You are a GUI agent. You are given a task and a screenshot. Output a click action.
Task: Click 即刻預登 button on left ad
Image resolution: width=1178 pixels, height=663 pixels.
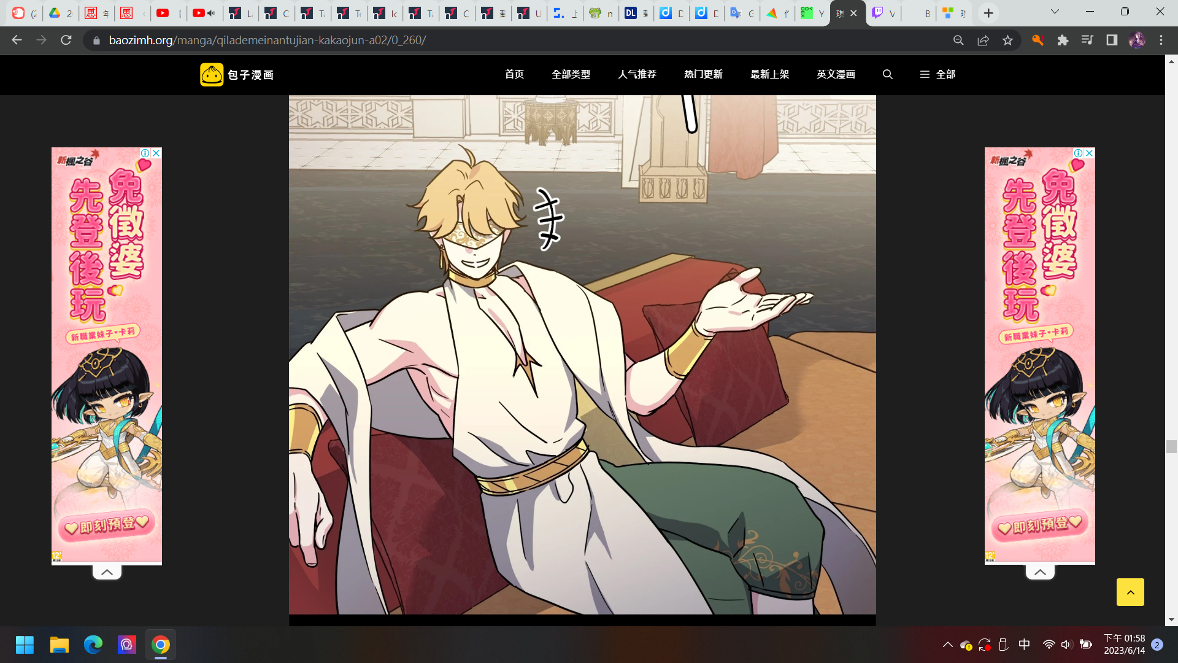pos(107,525)
